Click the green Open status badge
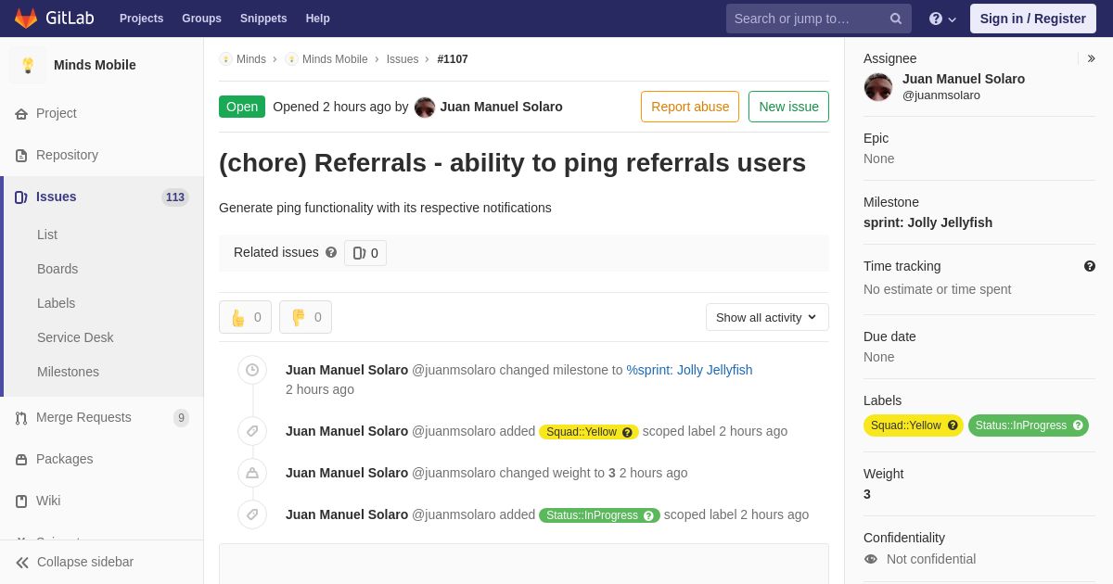Screen dimensions: 1113x584 point(242,107)
